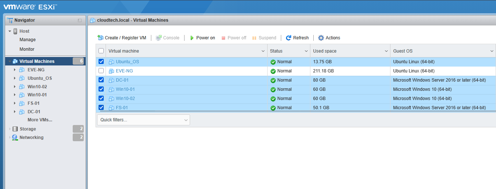Click the VM icon in Win10-01 table row
Viewport: 496px width, 189px height.
(111, 89)
